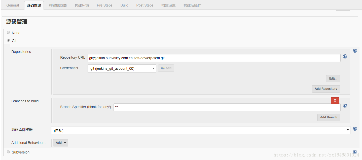Switch to the 构建设置 tab

coord(169,5)
